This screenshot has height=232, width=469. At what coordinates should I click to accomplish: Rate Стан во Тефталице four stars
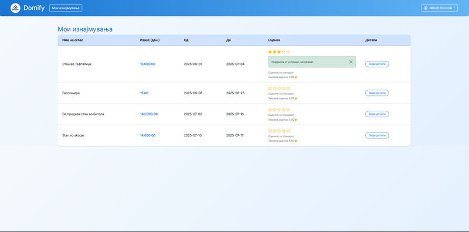[x=284, y=52]
